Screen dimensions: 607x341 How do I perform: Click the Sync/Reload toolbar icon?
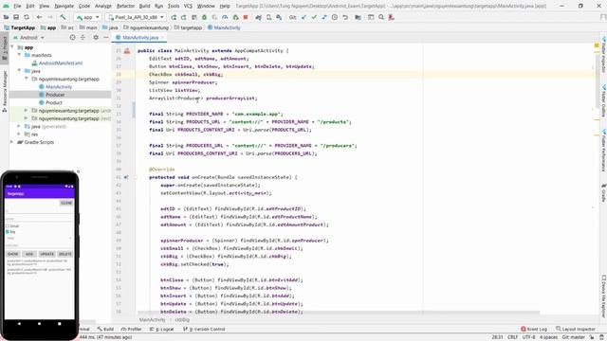(27, 17)
